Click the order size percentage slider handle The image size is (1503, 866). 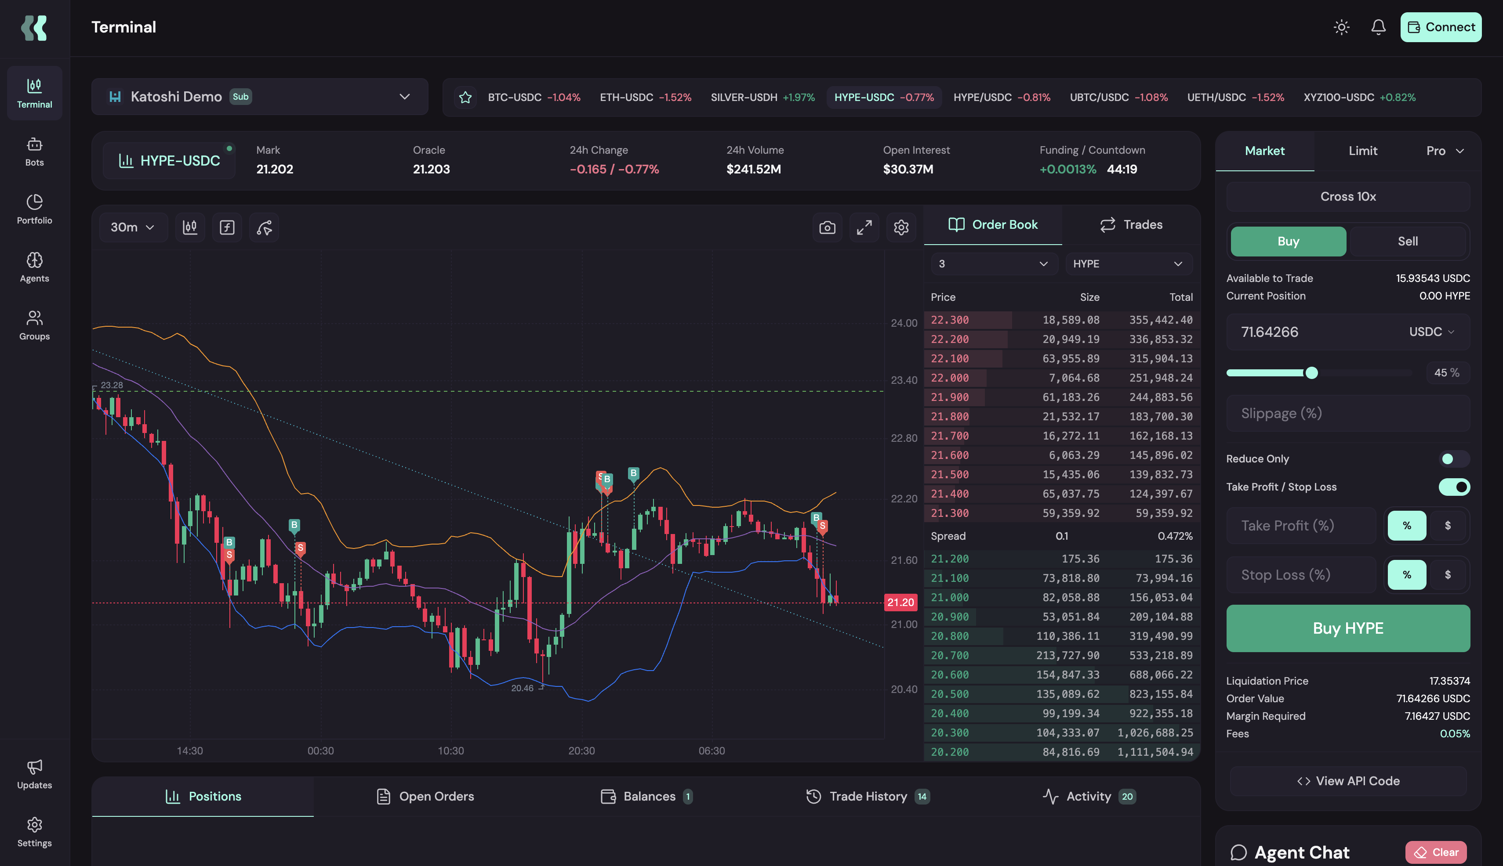[1311, 373]
